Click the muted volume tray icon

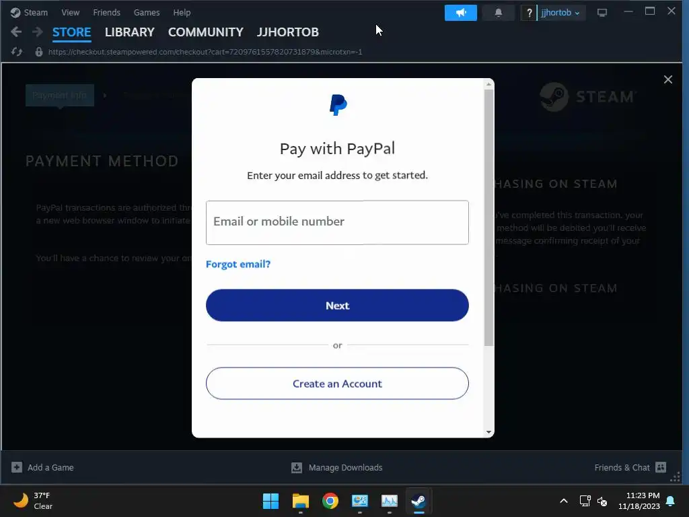tap(602, 501)
